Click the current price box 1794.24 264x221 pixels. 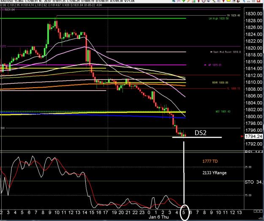[x=254, y=136]
